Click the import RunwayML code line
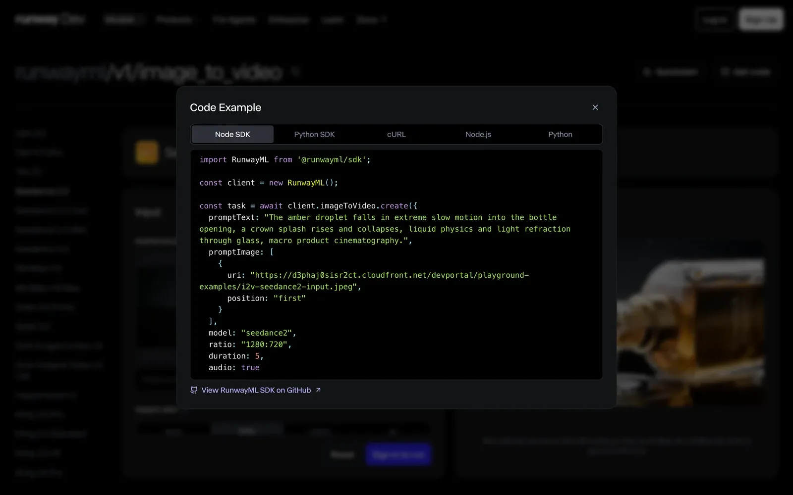The width and height of the screenshot is (793, 495). 285,160
